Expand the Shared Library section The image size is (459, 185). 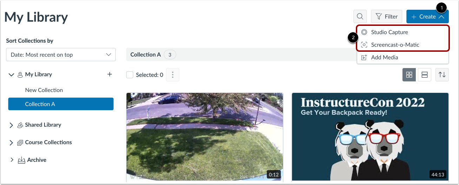click(11, 125)
